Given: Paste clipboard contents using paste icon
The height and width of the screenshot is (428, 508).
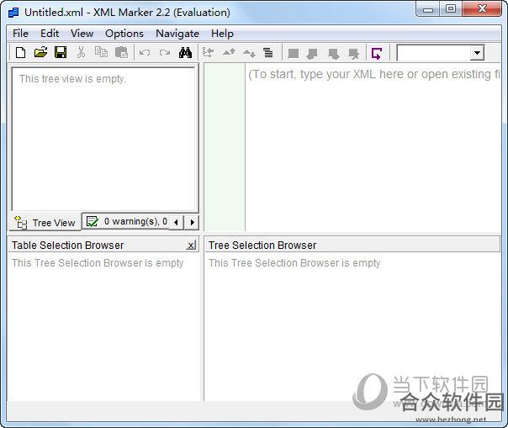Looking at the screenshot, I should click(121, 52).
